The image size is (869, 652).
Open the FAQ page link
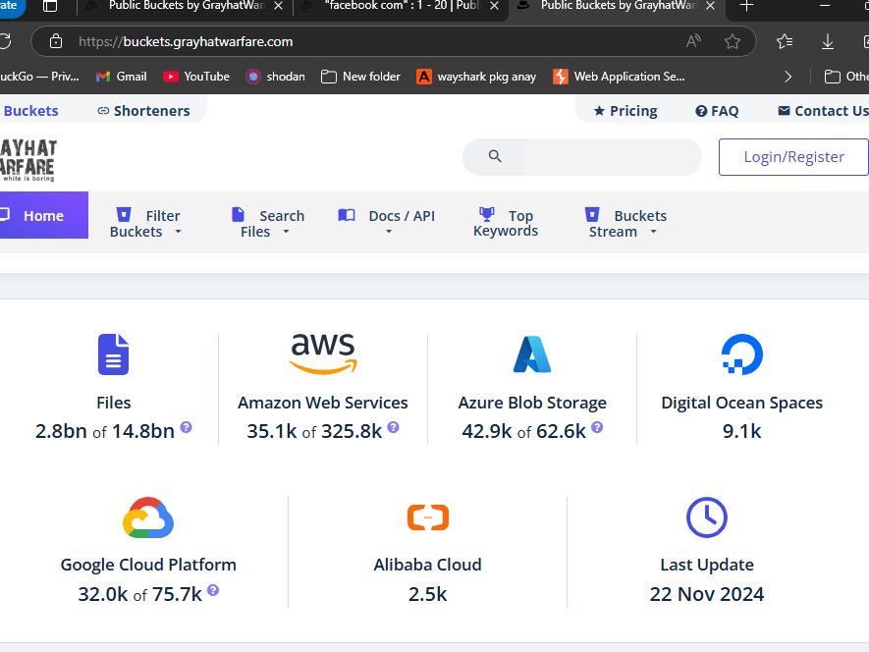tap(717, 111)
